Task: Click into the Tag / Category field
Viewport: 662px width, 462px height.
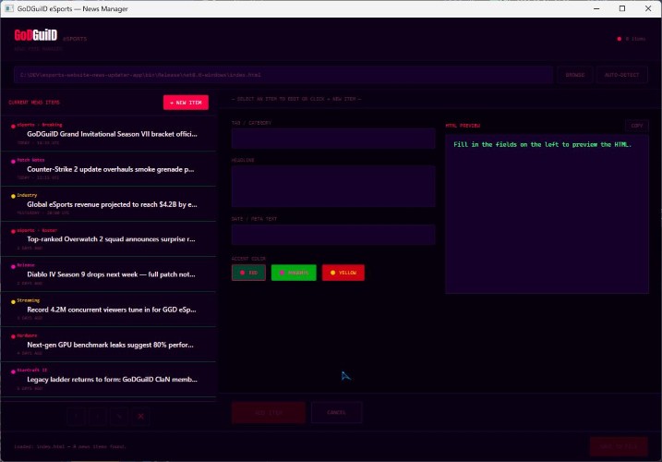Action: pos(333,139)
